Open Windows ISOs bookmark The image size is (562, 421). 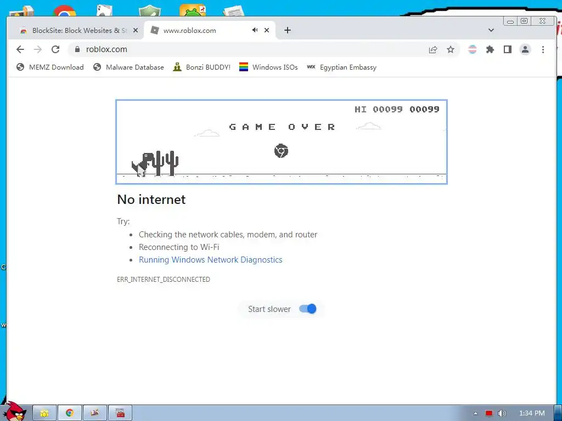coord(268,67)
